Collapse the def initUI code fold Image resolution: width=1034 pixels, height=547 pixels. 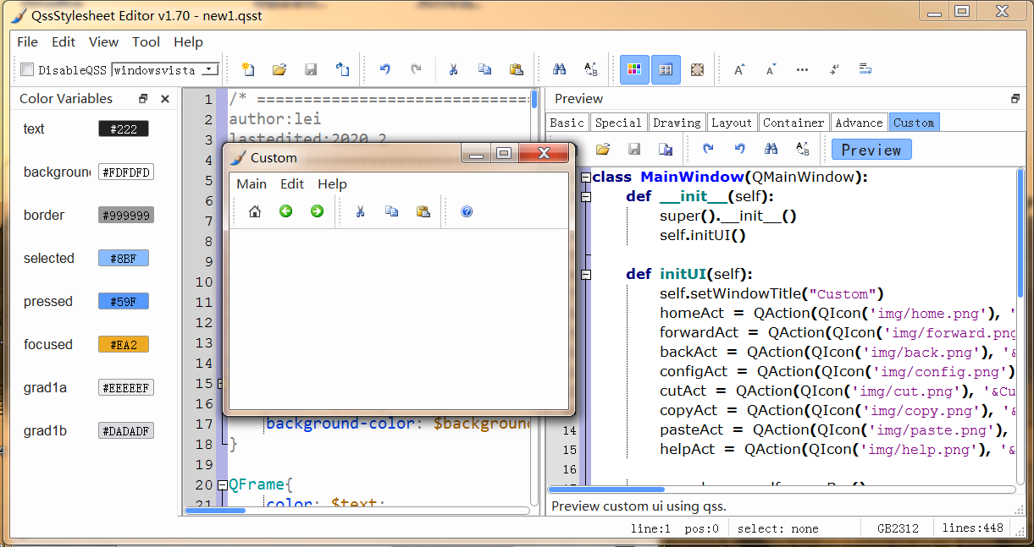(x=584, y=275)
